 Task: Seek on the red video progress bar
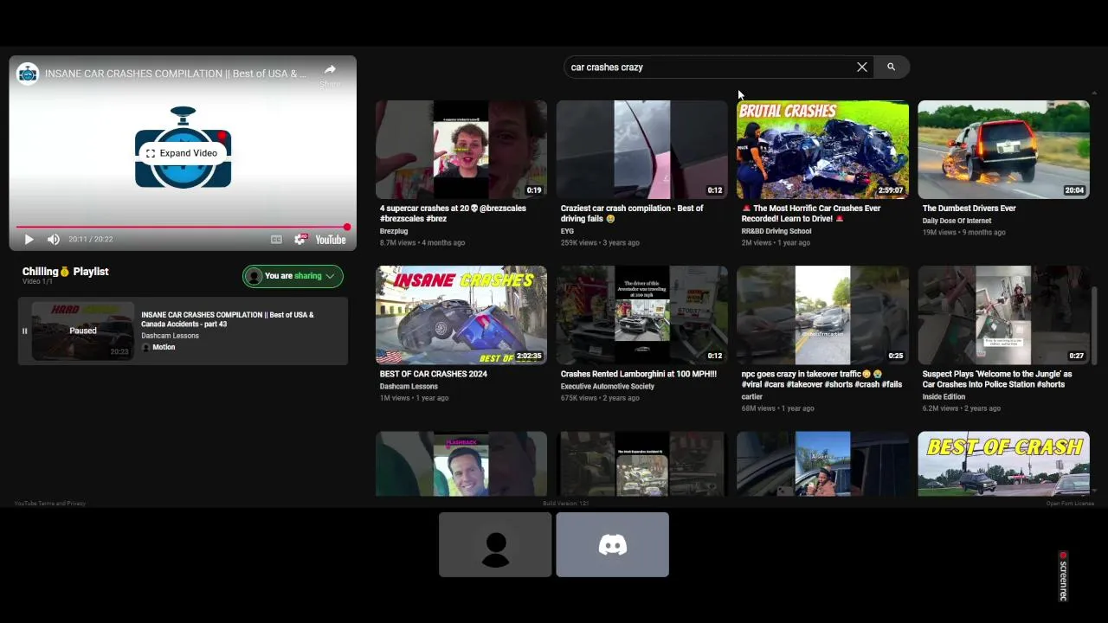[x=183, y=228]
